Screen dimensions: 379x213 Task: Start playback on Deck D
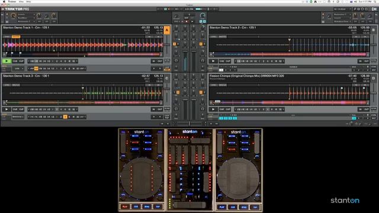pyautogui.click(x=213, y=109)
